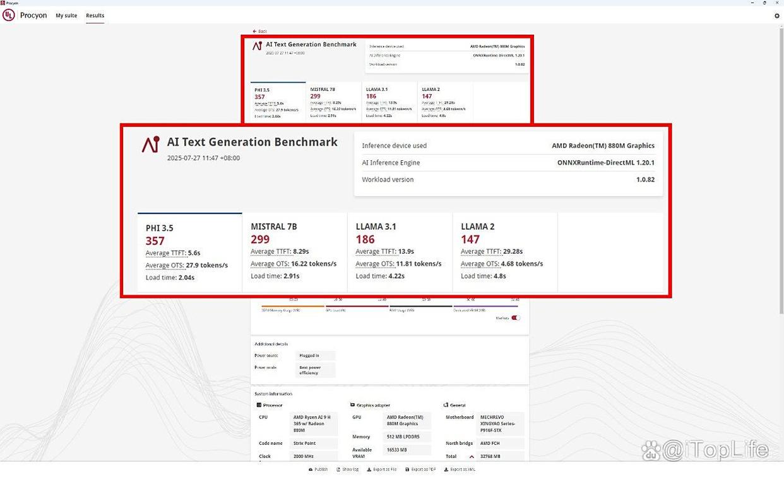Screen dimensions: 784x477
Task: Click the 'Strix Point' code name value
Action: 314,444
